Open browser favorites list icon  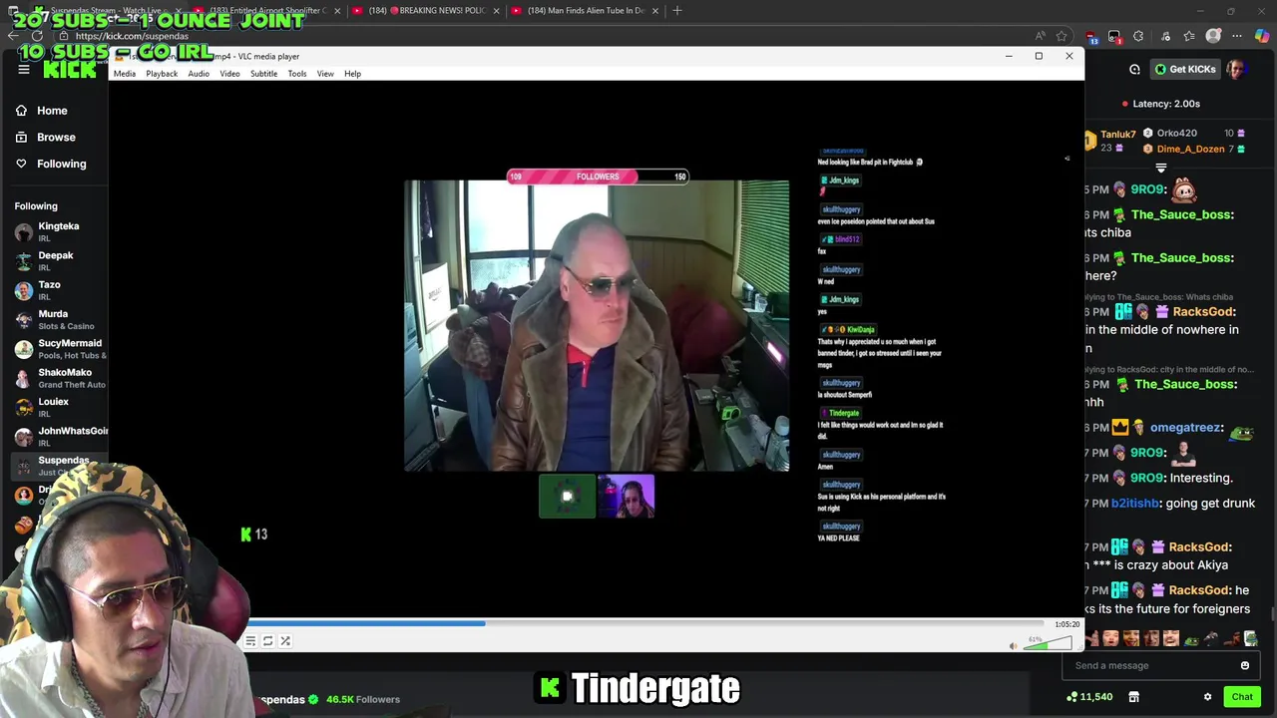(x=1189, y=37)
